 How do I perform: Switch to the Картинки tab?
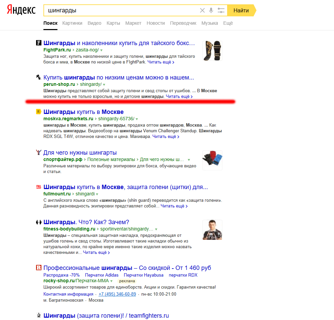tap(72, 23)
